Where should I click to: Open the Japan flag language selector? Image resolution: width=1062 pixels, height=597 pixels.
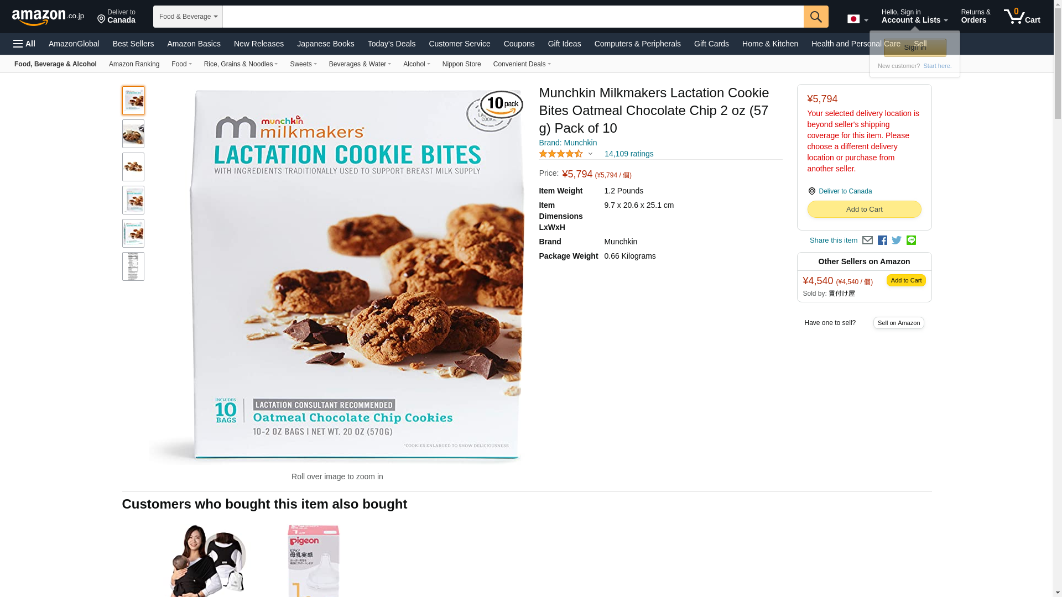pyautogui.click(x=857, y=19)
